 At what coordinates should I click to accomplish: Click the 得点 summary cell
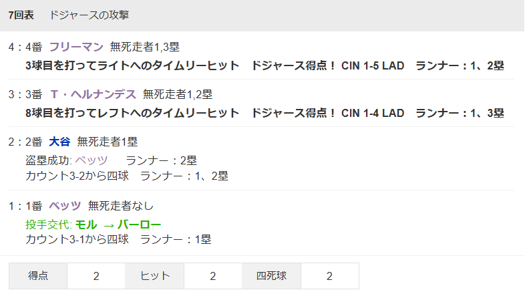37,276
